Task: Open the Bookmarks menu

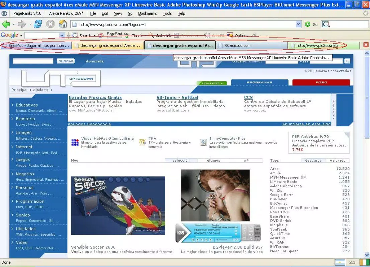Action: click(148, 13)
